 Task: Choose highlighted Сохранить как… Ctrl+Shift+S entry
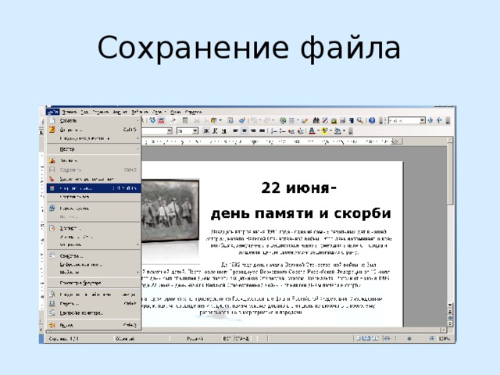pos(94,188)
